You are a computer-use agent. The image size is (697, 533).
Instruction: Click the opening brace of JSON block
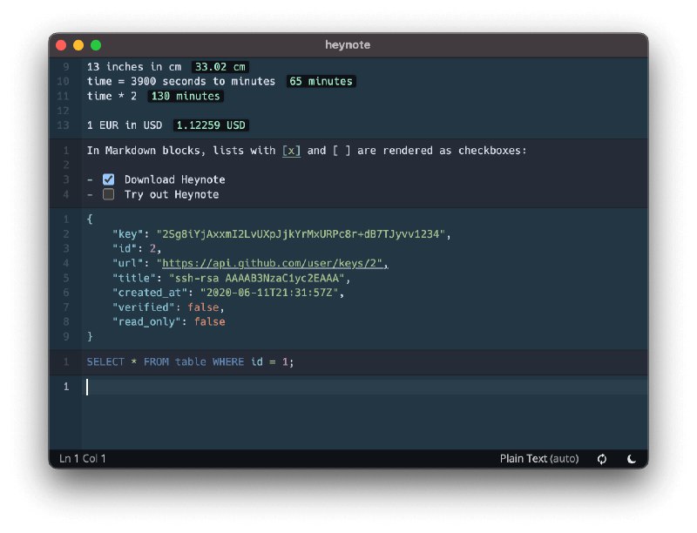90,219
